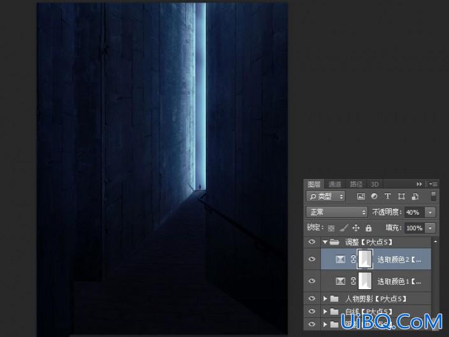The height and width of the screenshot is (337, 449).
Task: Collapse the 调整 group triangle
Action: coord(325,242)
